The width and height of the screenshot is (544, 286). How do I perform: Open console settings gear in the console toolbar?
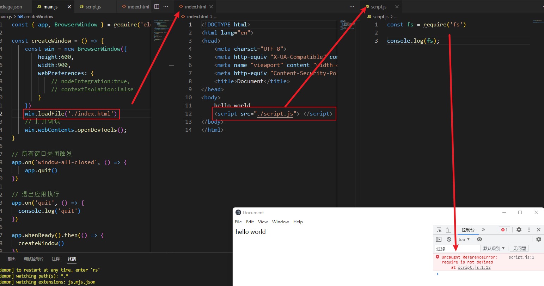[538, 240]
